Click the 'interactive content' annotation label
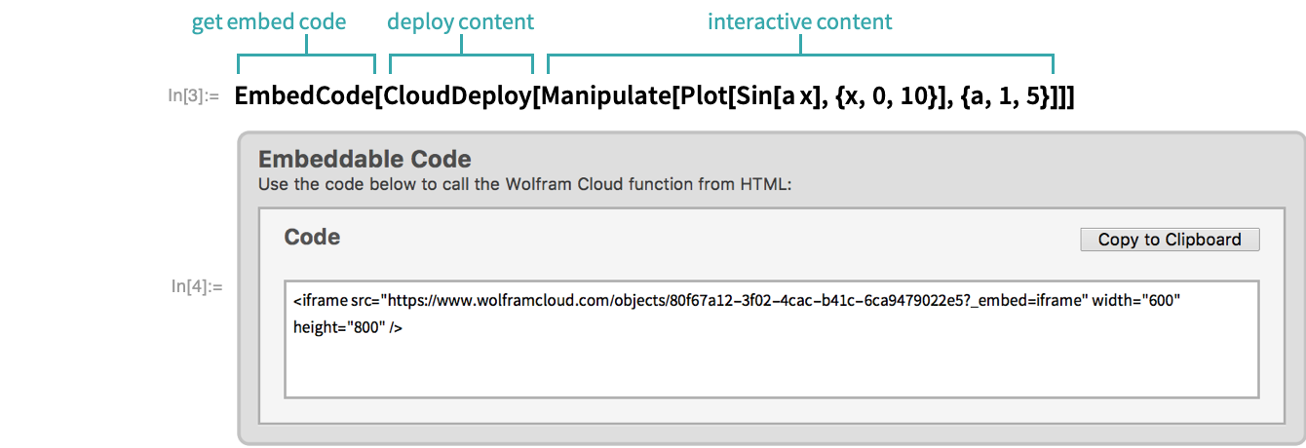 pyautogui.click(x=799, y=21)
